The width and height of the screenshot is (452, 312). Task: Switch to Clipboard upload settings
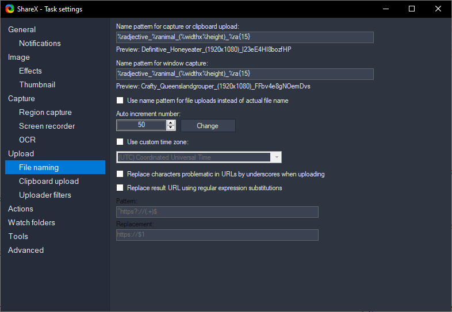point(49,181)
